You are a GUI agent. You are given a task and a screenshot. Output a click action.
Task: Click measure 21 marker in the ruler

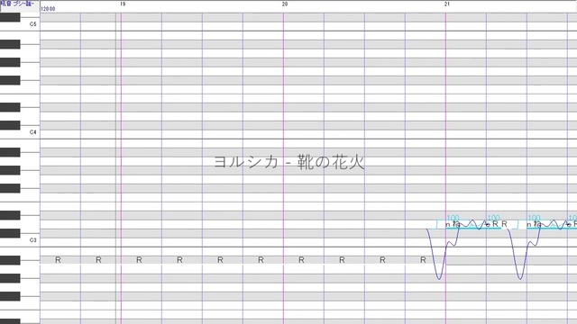pos(447,4)
